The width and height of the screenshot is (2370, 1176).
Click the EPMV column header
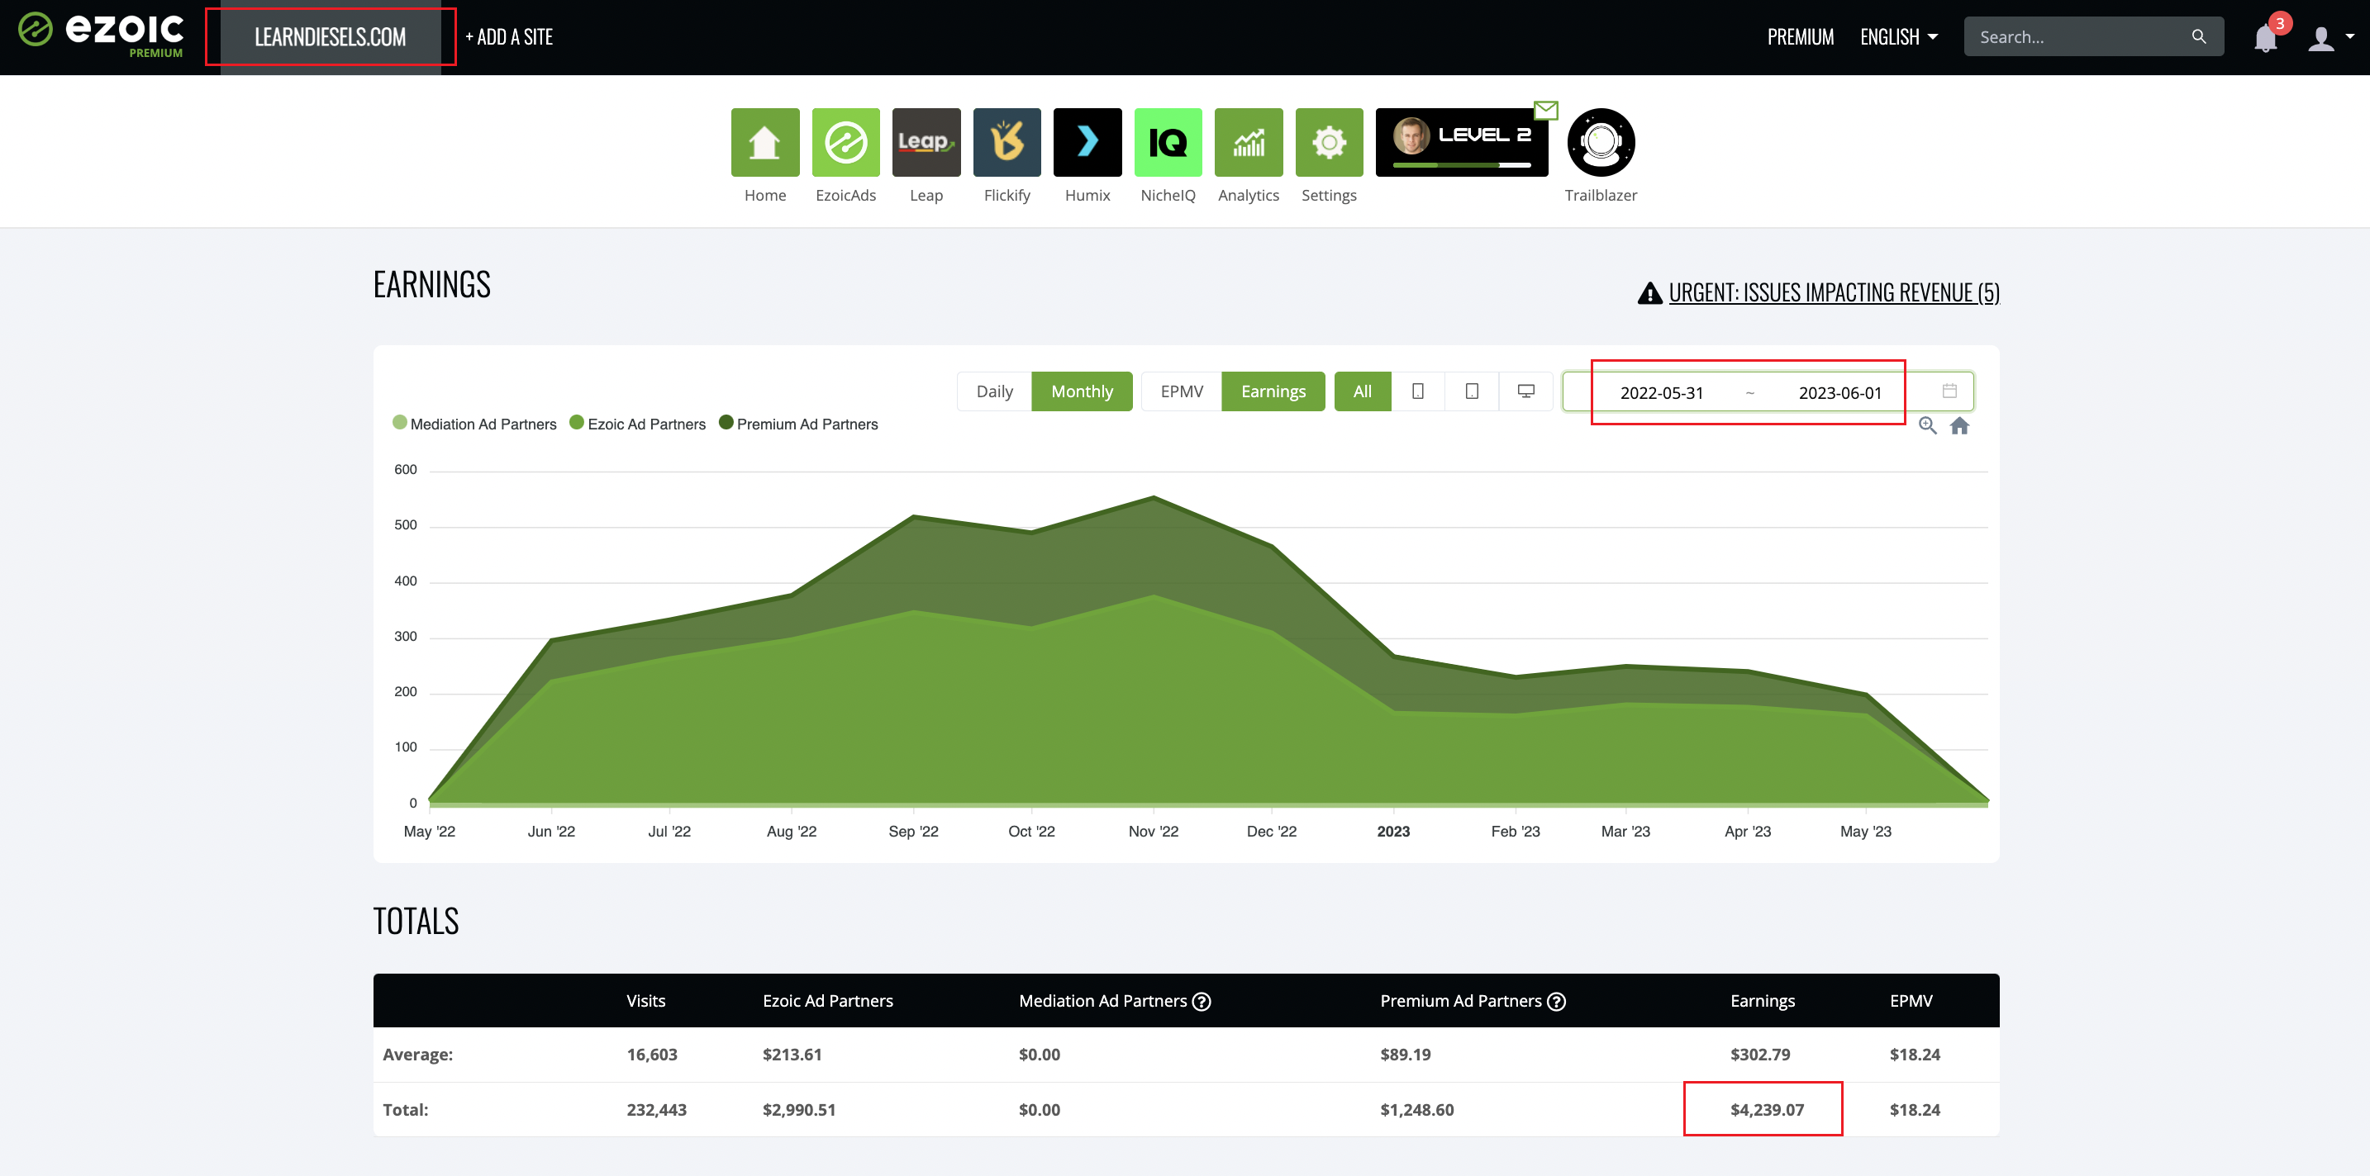click(1911, 1000)
